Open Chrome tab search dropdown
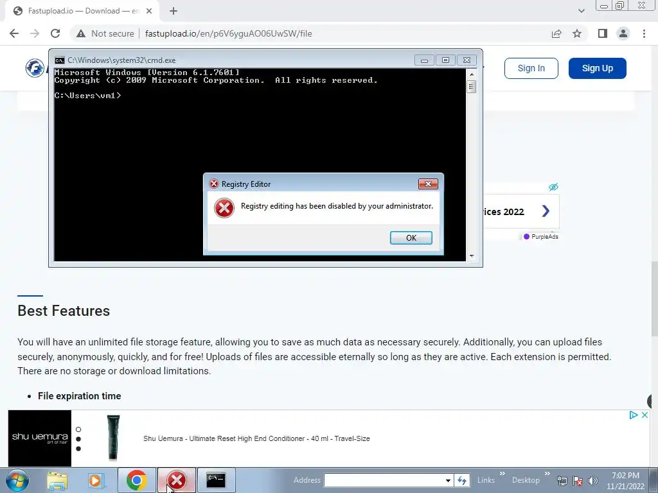This screenshot has width=658, height=493. [x=581, y=11]
